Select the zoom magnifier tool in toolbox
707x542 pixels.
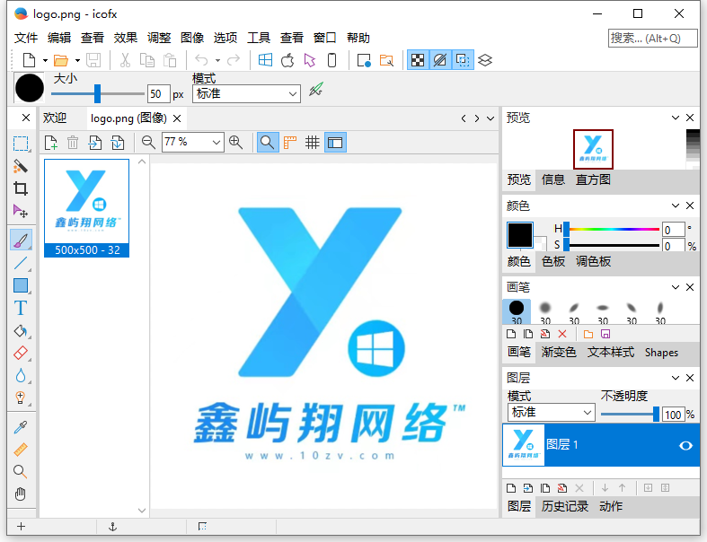[x=21, y=472]
